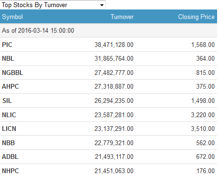
Task: Click LICN closing price 3,510.00
Action: click(x=203, y=129)
